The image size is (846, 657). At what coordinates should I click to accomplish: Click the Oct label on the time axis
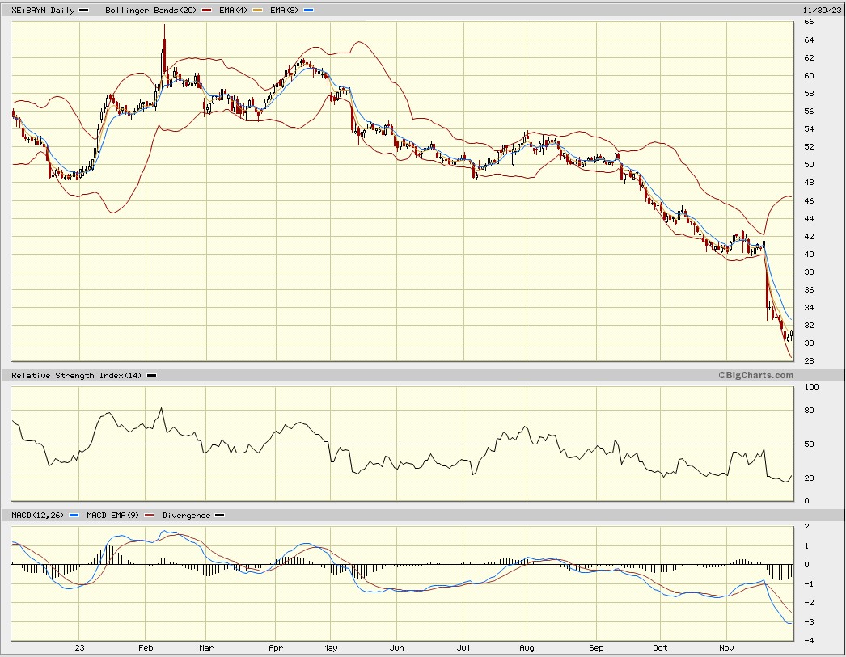(660, 648)
